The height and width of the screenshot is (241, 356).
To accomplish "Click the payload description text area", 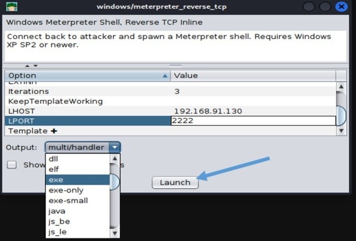I will coord(176,46).
